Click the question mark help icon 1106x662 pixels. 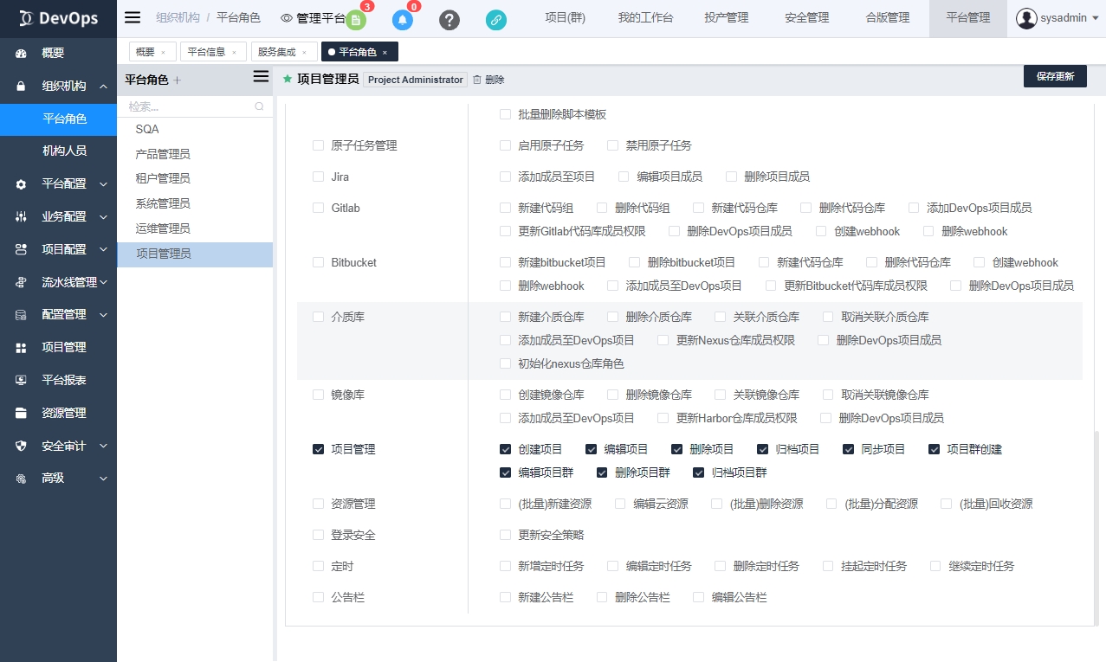[450, 20]
